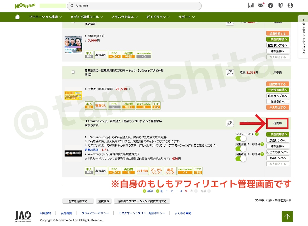Viewport: 308px width, 226px height.
Task: Click the PPC NG badge in 外壁塗装 promotion
Action: 115,106
